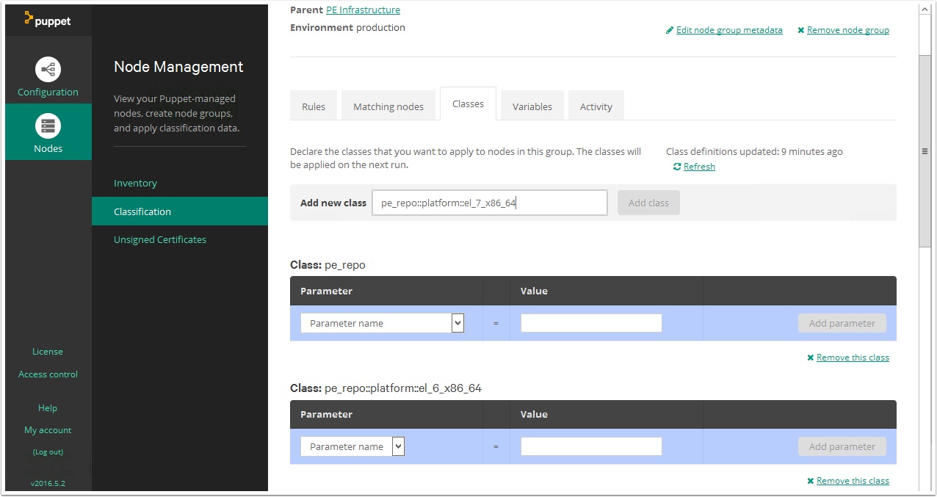Click the Value field for pe_repo class
Viewport: 937px width, 497px height.
coord(591,323)
